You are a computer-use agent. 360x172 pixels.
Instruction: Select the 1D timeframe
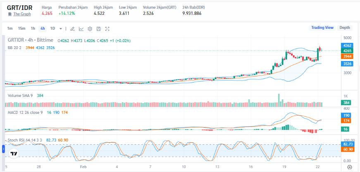[52, 28]
